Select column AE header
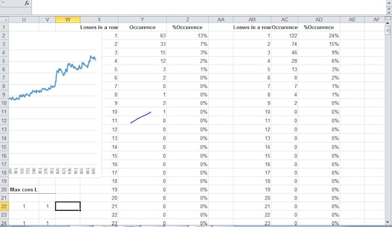Image resolution: width=392 pixels, height=227 pixels. (x=352, y=20)
